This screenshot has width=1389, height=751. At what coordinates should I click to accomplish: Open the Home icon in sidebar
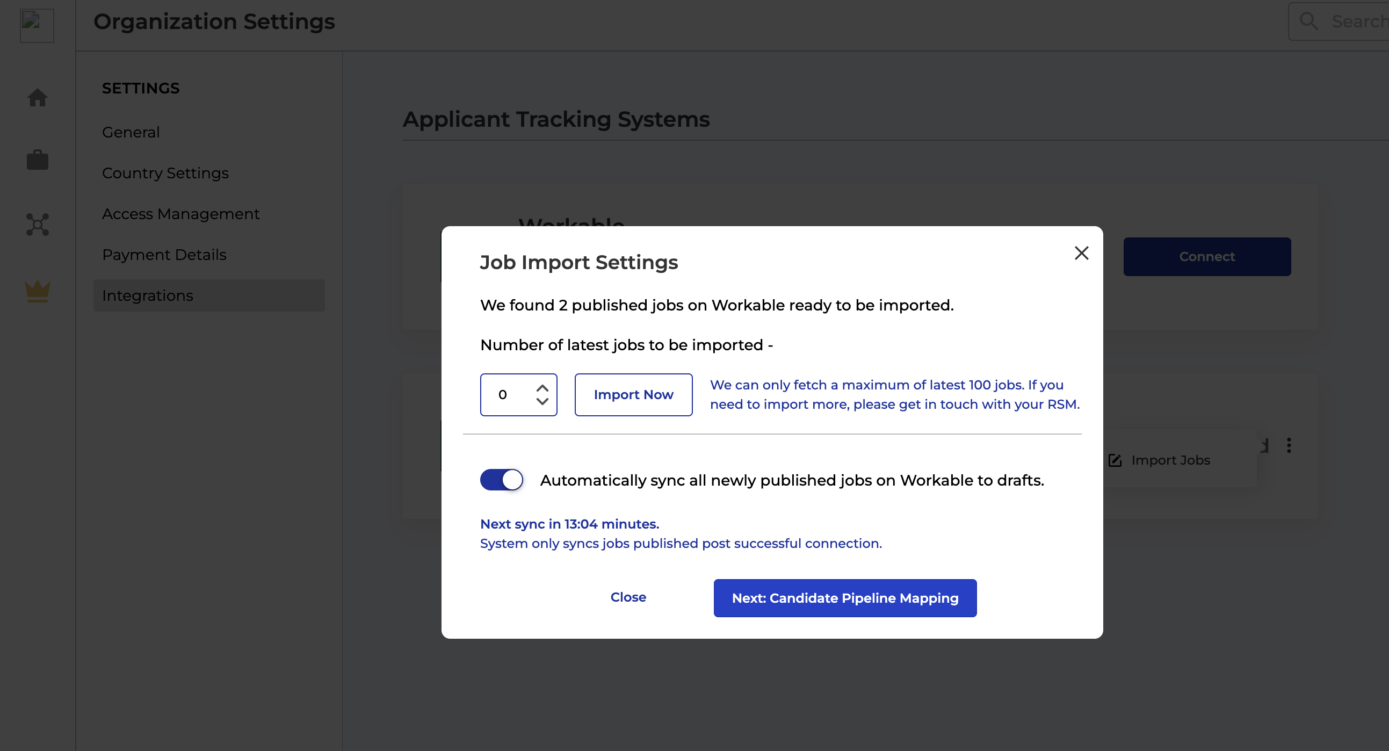pos(37,98)
